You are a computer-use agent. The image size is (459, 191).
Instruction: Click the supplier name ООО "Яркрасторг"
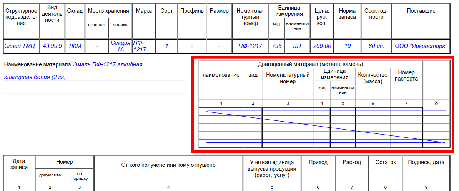coord(421,46)
